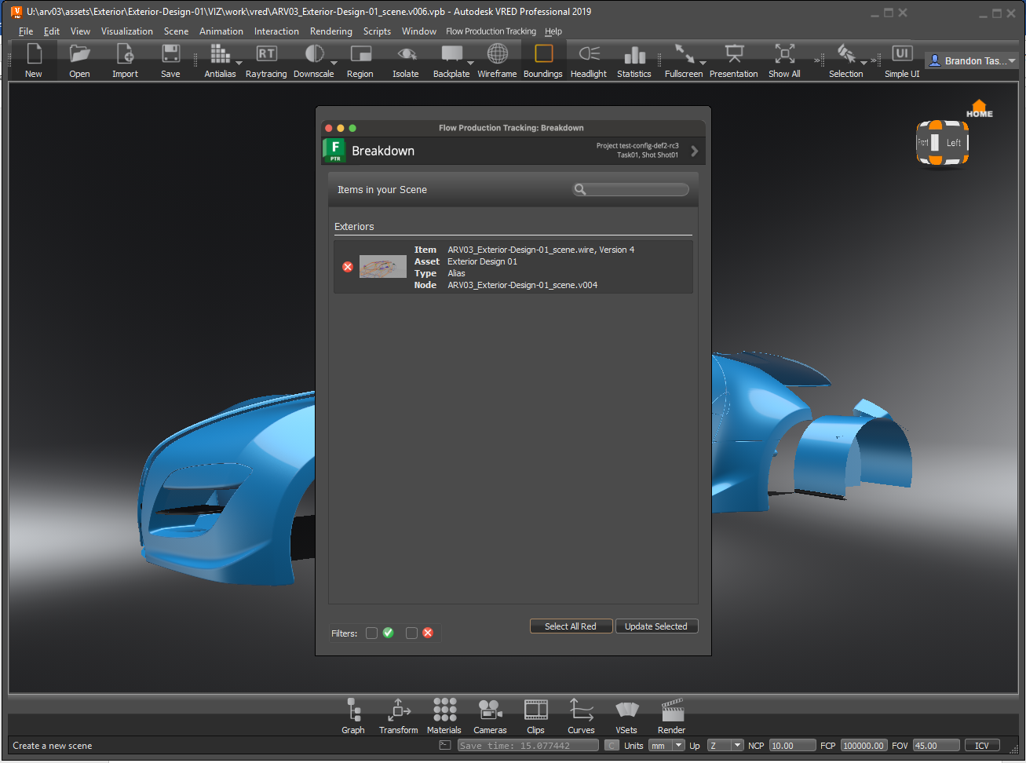Toggle the Boundings icon

(543, 53)
